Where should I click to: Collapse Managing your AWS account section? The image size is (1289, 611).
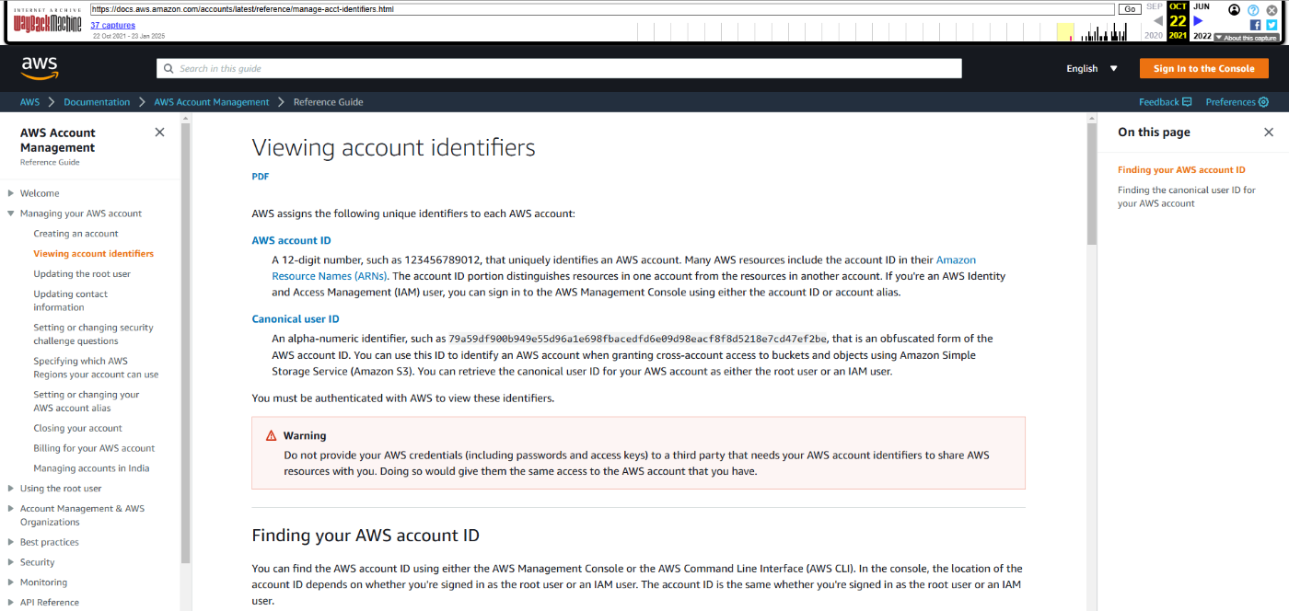[x=10, y=213]
